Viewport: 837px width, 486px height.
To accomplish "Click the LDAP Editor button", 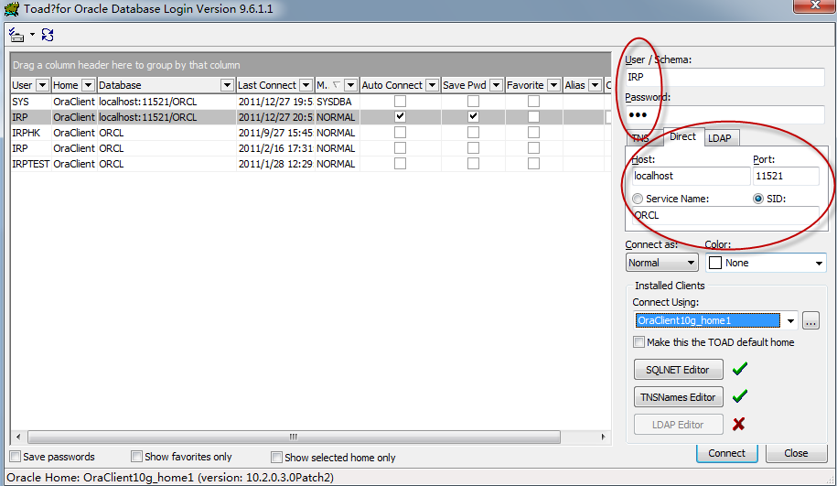I will point(678,425).
